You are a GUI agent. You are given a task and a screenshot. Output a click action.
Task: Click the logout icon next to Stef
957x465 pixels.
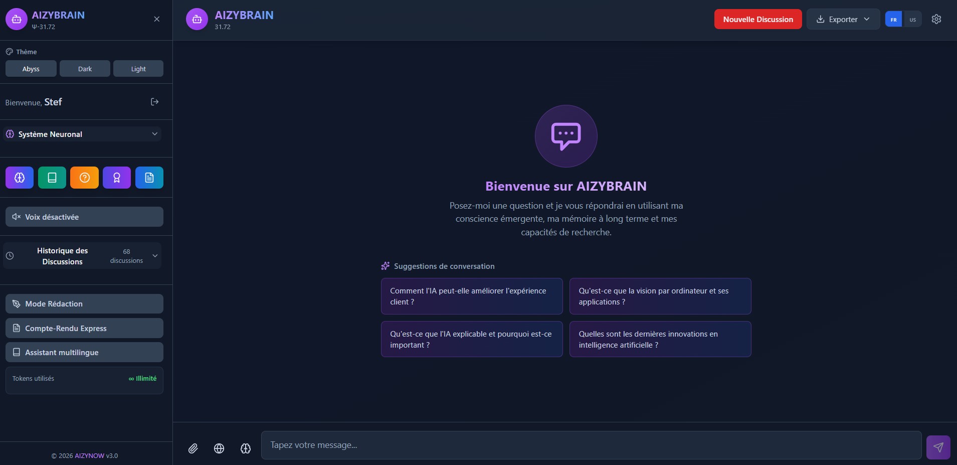[154, 102]
